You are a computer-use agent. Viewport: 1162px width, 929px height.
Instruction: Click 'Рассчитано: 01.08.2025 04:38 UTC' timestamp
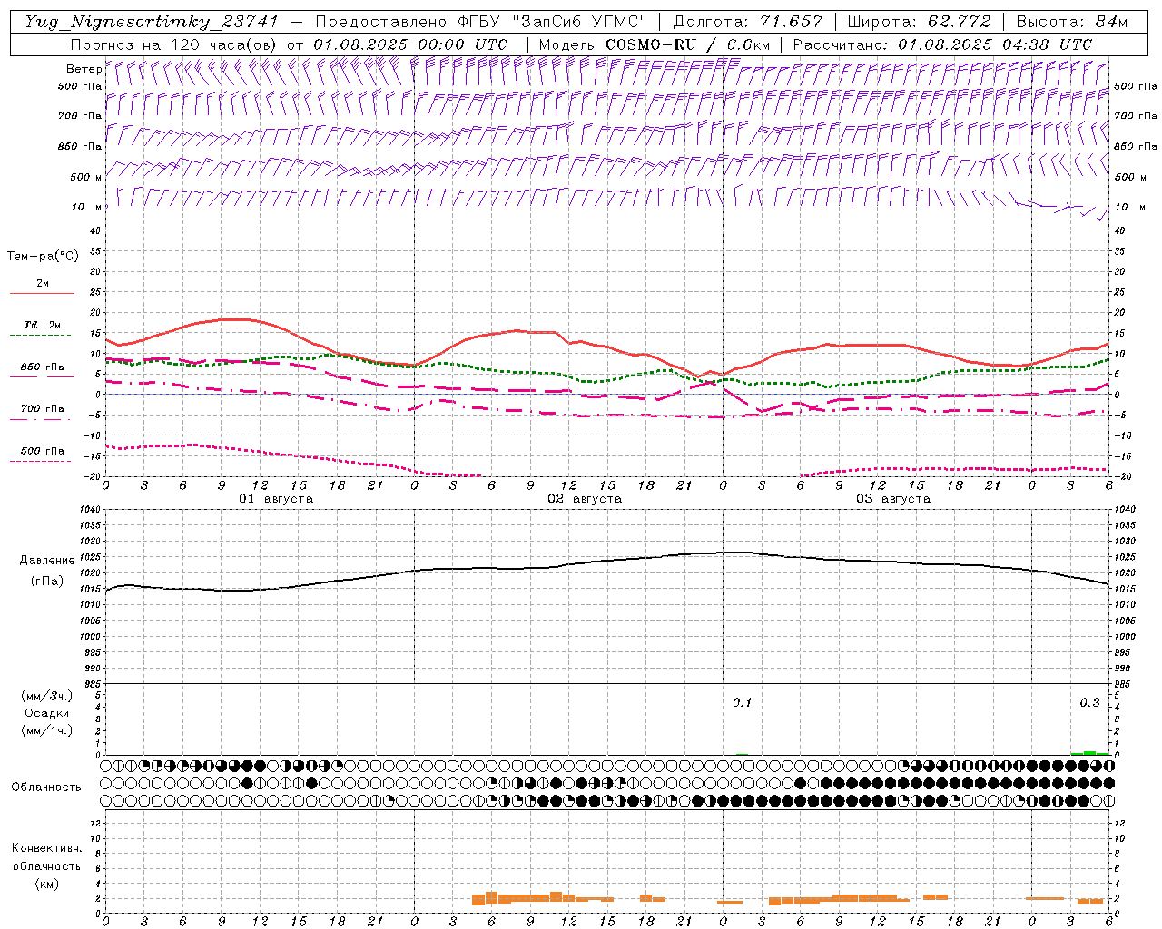[942, 44]
